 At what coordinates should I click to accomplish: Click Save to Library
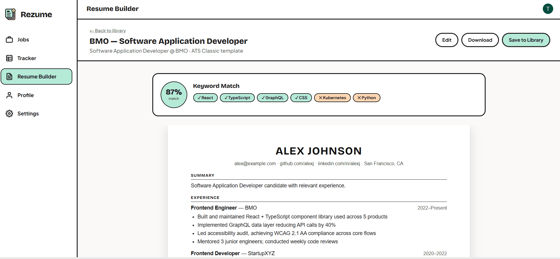[526, 40]
